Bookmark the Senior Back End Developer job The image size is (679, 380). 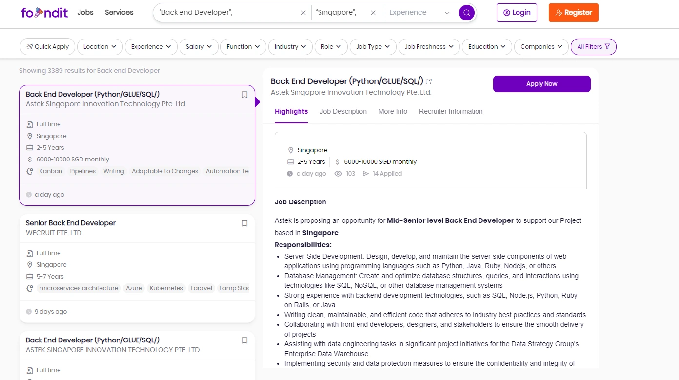pyautogui.click(x=245, y=223)
